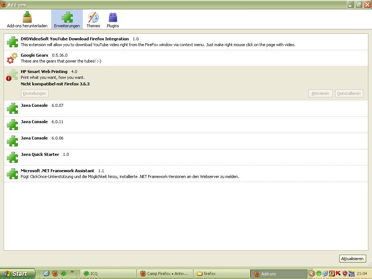The height and width of the screenshot is (279, 372).
Task: Click the Einstellungen button
Action: pyautogui.click(x=35, y=93)
